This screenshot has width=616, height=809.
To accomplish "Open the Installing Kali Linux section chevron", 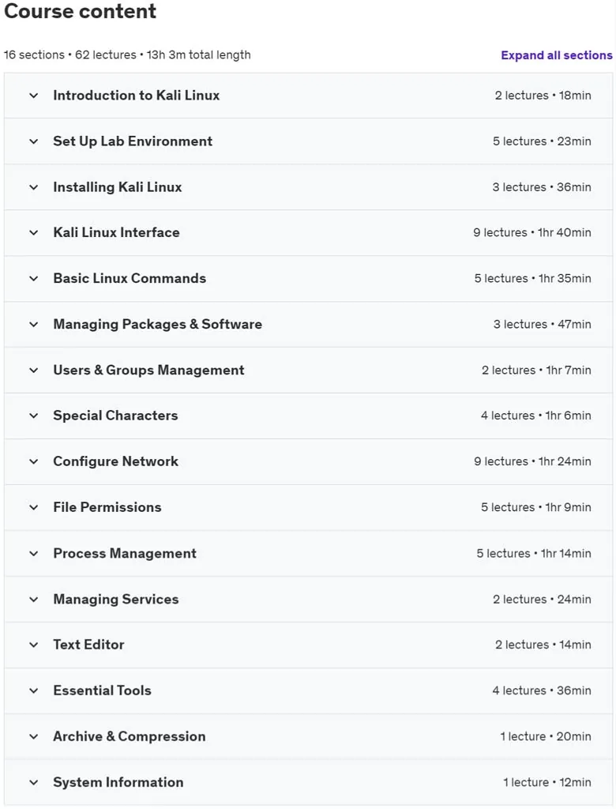I will (x=33, y=187).
